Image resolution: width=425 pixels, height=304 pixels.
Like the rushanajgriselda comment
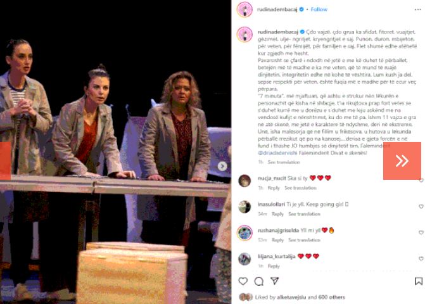point(421,232)
